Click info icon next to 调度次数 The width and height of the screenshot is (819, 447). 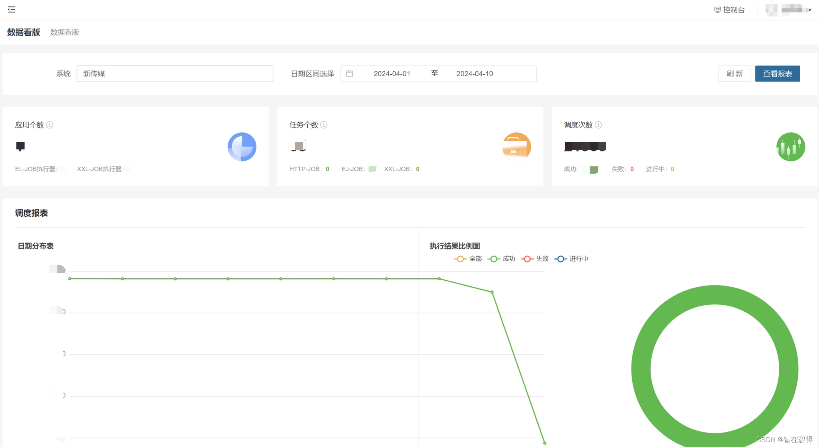tap(598, 125)
